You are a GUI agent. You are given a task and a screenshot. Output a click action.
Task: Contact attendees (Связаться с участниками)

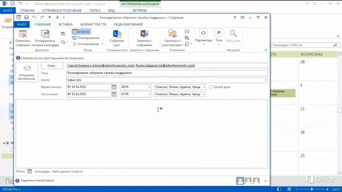(172, 38)
